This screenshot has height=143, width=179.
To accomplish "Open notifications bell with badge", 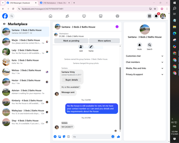I will (156, 16).
